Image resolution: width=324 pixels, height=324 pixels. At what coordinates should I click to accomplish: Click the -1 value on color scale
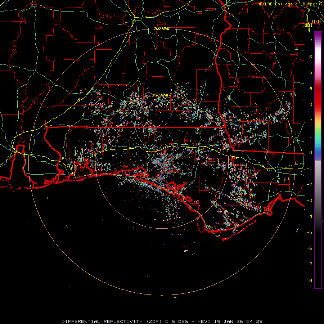(x=309, y=168)
